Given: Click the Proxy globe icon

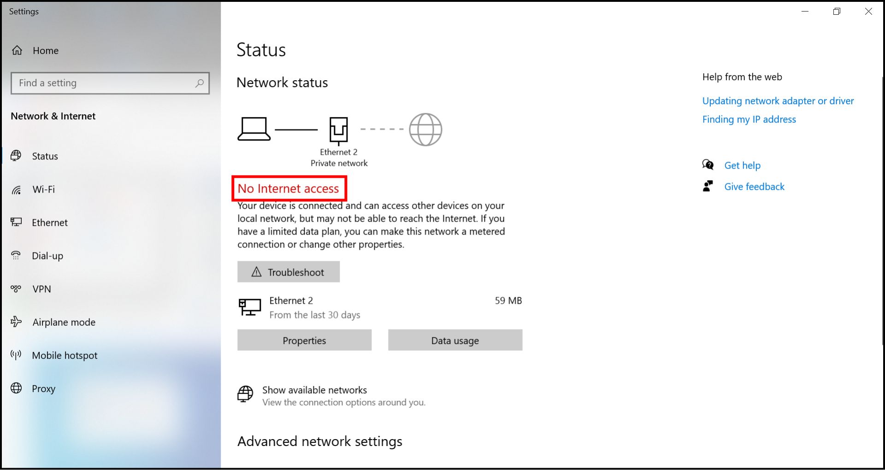Looking at the screenshot, I should click(x=16, y=388).
